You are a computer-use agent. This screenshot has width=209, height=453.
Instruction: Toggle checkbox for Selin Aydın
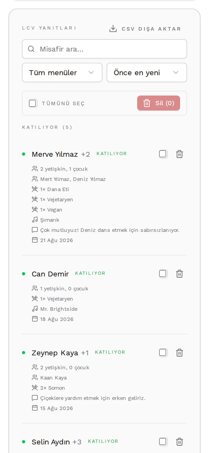pyautogui.click(x=163, y=441)
